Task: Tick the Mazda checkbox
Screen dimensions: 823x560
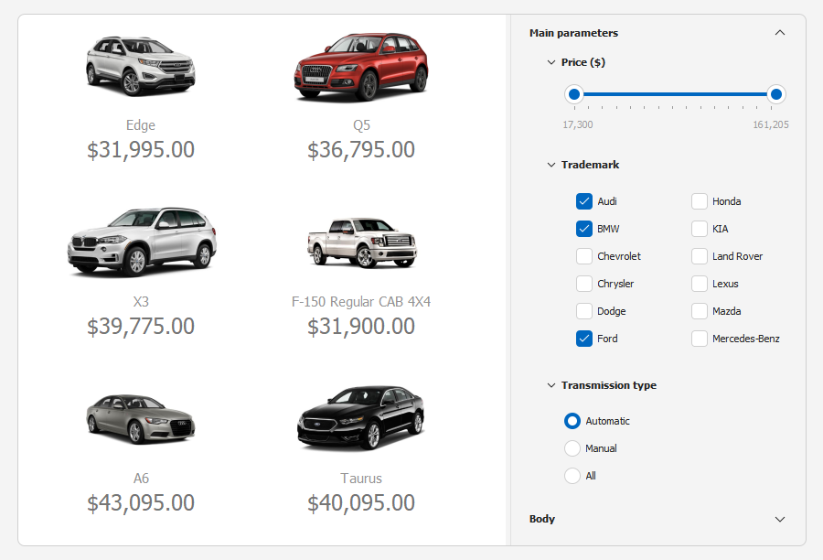Action: pos(700,311)
